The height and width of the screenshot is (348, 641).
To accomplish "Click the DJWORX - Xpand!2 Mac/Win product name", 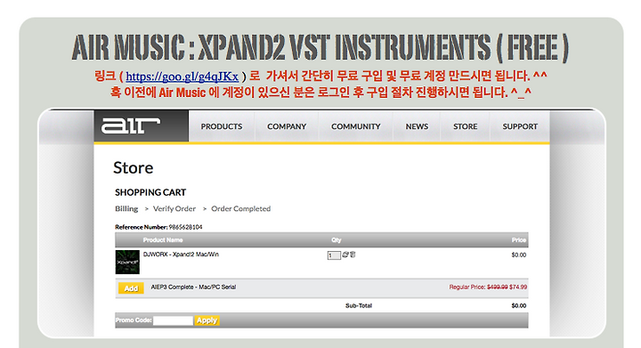I will (181, 254).
